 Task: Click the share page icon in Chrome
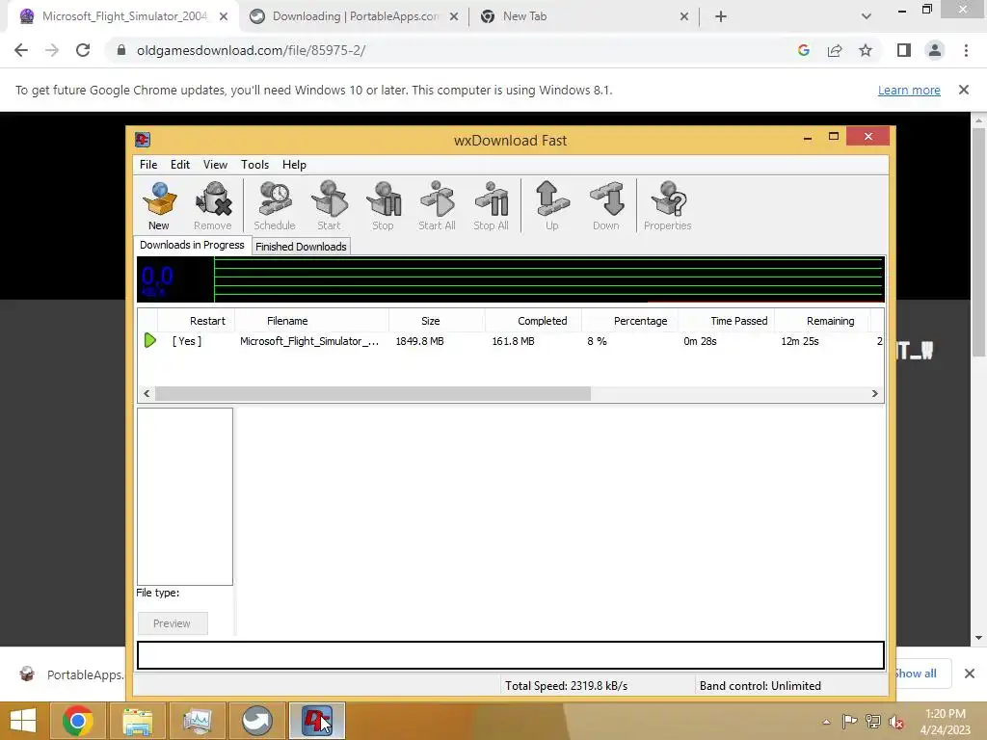click(835, 50)
